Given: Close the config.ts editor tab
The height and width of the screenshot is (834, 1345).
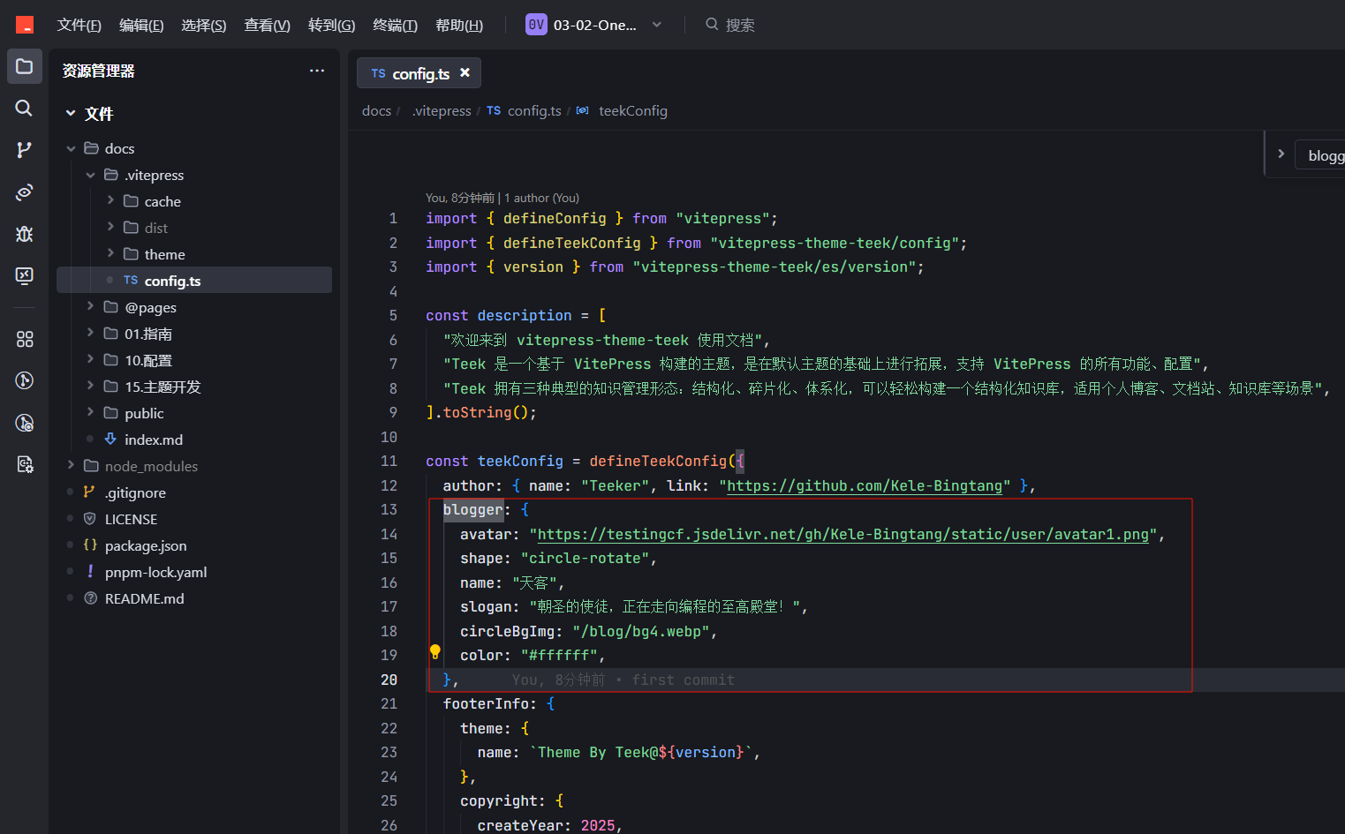Looking at the screenshot, I should pyautogui.click(x=465, y=72).
